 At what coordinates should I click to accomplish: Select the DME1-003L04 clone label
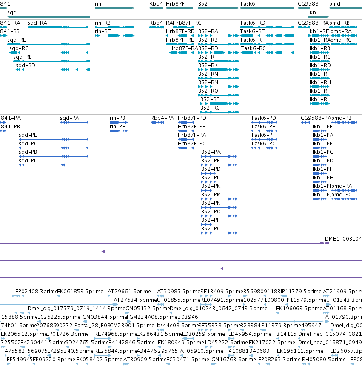point(343,239)
